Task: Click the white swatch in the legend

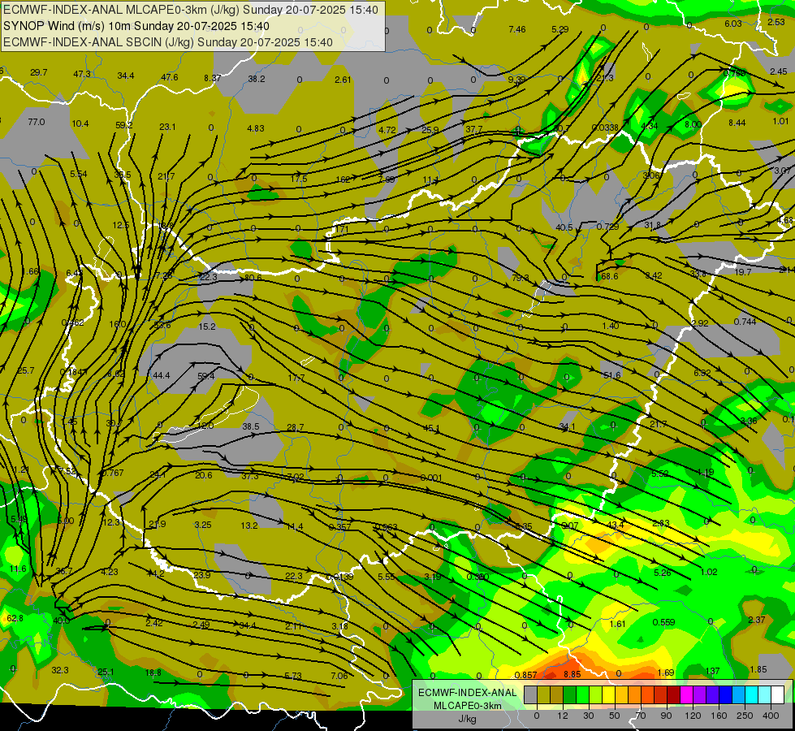Action: [x=777, y=694]
